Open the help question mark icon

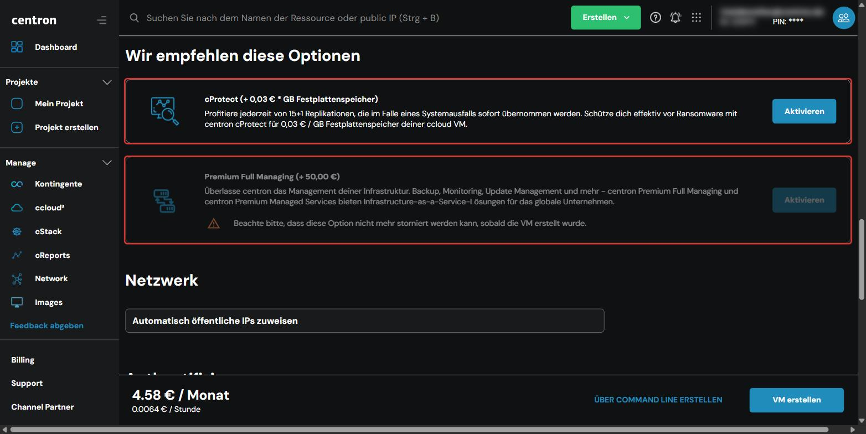(656, 18)
